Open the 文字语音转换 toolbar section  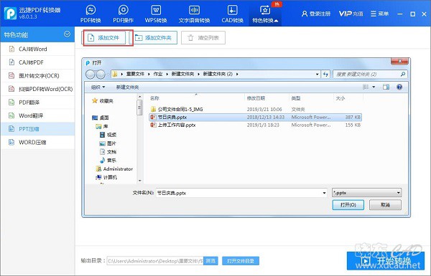tap(194, 14)
